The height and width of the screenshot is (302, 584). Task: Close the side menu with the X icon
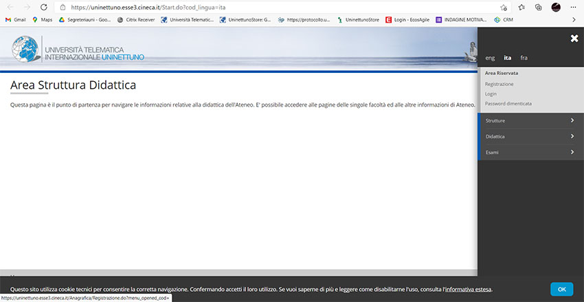[574, 39]
